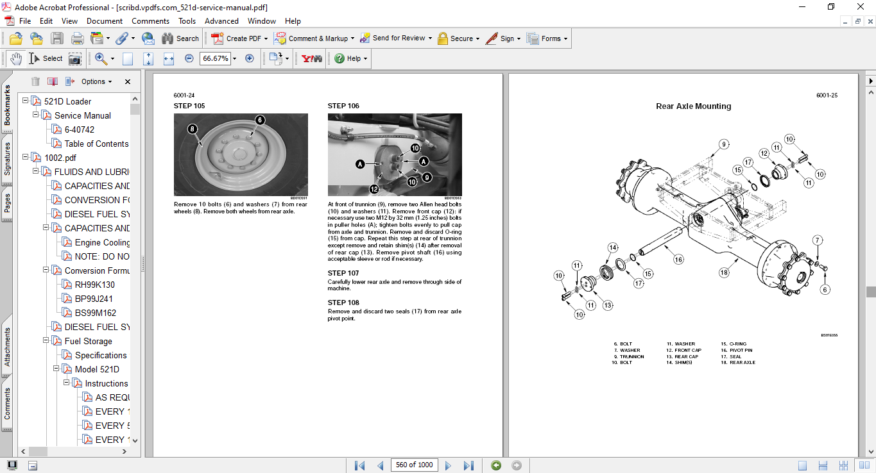The width and height of the screenshot is (876, 473).
Task: Click the Save floppy disk icon
Action: 57,38
